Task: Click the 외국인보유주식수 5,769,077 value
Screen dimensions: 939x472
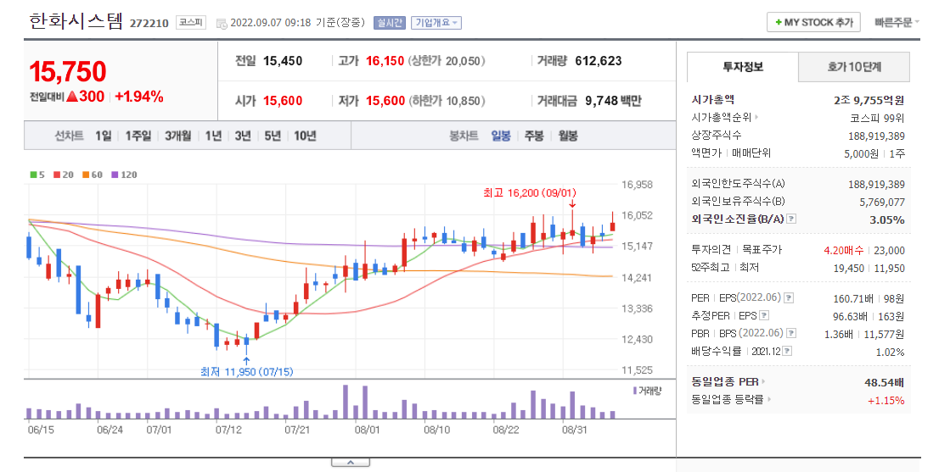Action: coord(882,203)
